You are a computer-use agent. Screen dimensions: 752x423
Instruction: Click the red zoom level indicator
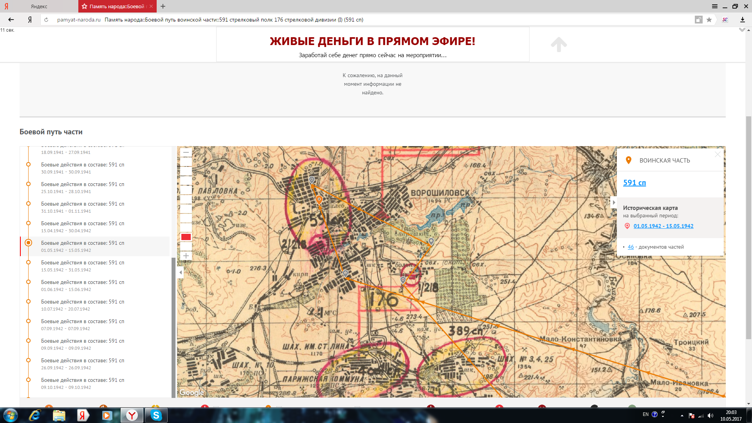(186, 237)
